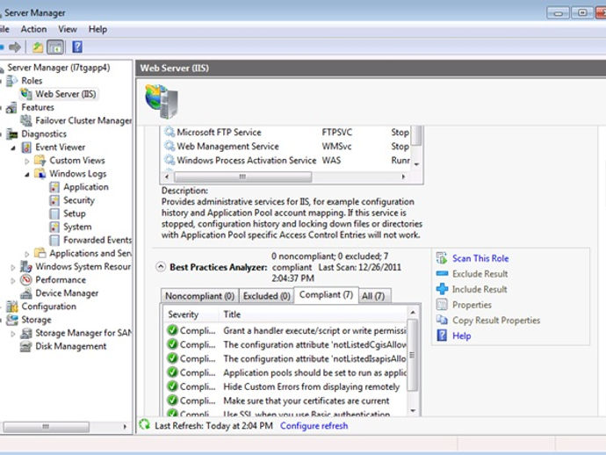Click the Forward arrow toolbar icon
Viewport: 606px width, 455px height.
tap(15, 47)
